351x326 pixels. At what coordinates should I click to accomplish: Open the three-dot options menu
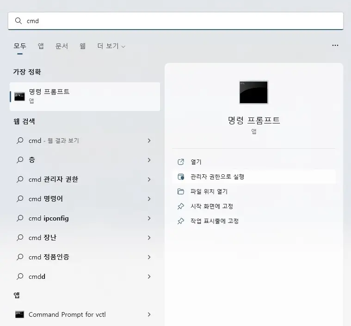335,45
